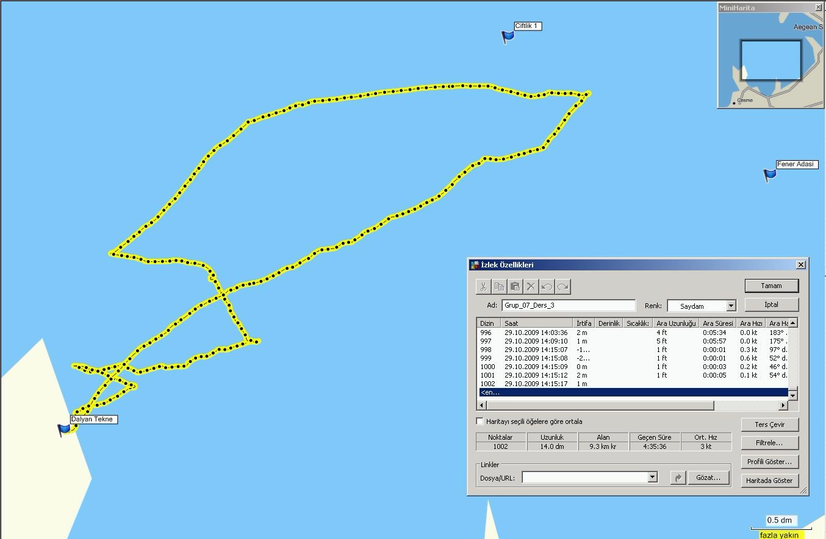
Task: Click the open link arrow icon beside Dosya/URL
Action: pos(678,478)
